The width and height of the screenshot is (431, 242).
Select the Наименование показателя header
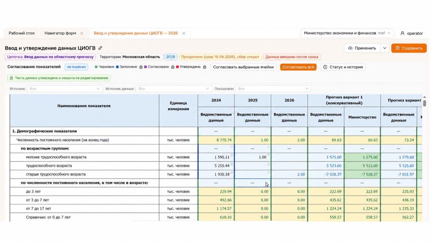[84, 106]
